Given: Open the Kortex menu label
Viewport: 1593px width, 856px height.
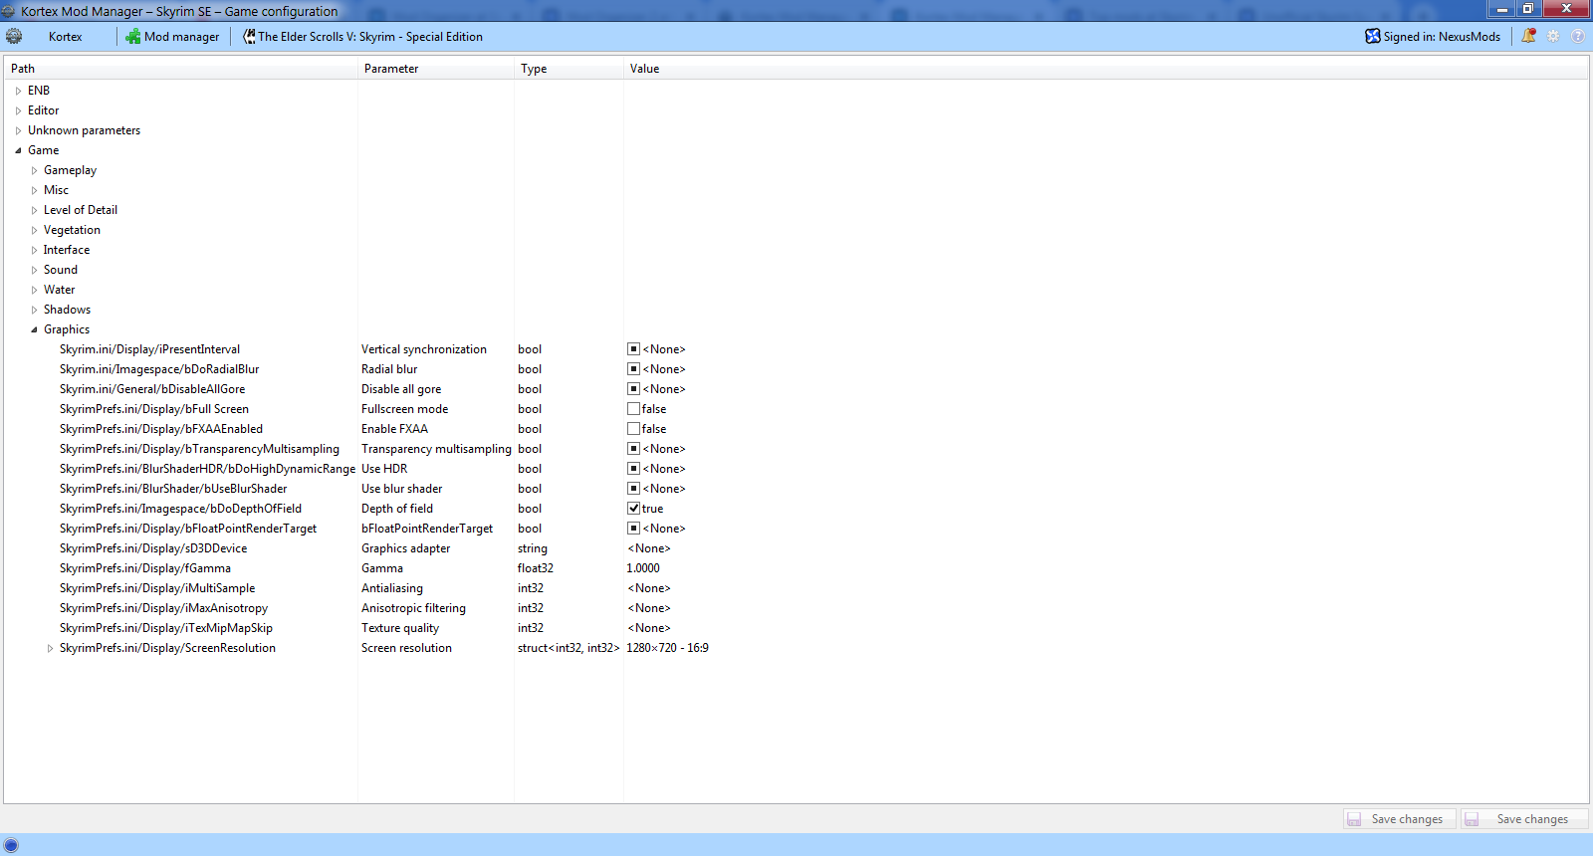Looking at the screenshot, I should 65,37.
